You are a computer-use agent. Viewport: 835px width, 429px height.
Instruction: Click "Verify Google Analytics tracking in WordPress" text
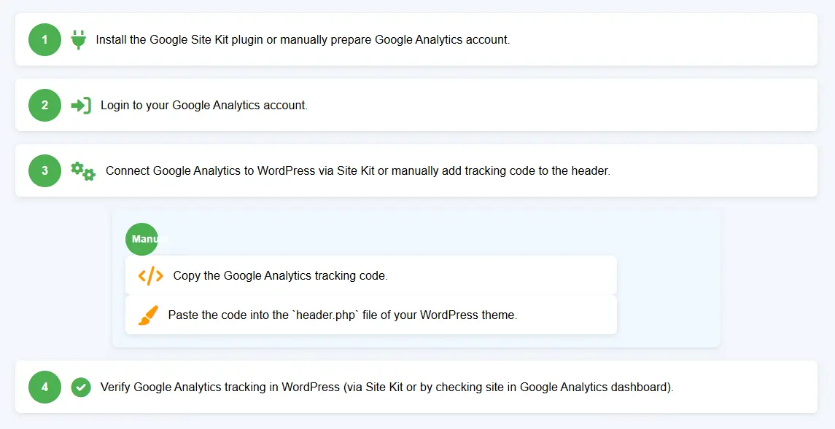point(220,387)
